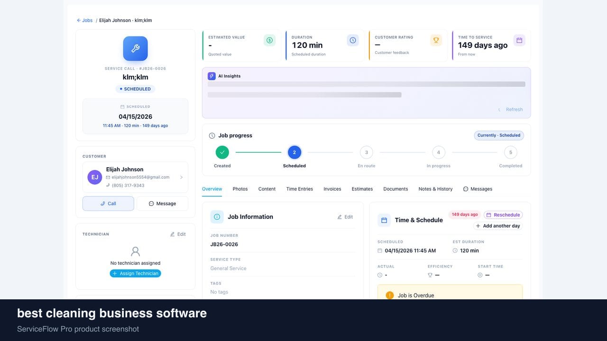Image resolution: width=607 pixels, height=341 pixels.
Task: Click the clock icon next to Job progress
Action: pos(212,135)
